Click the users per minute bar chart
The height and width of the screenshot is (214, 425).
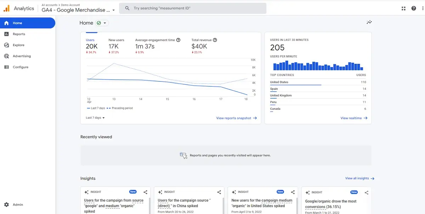pyautogui.click(x=318, y=66)
